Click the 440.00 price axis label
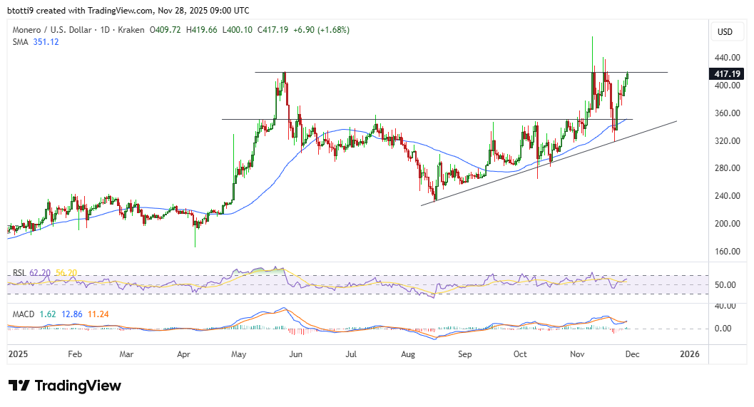 point(727,58)
